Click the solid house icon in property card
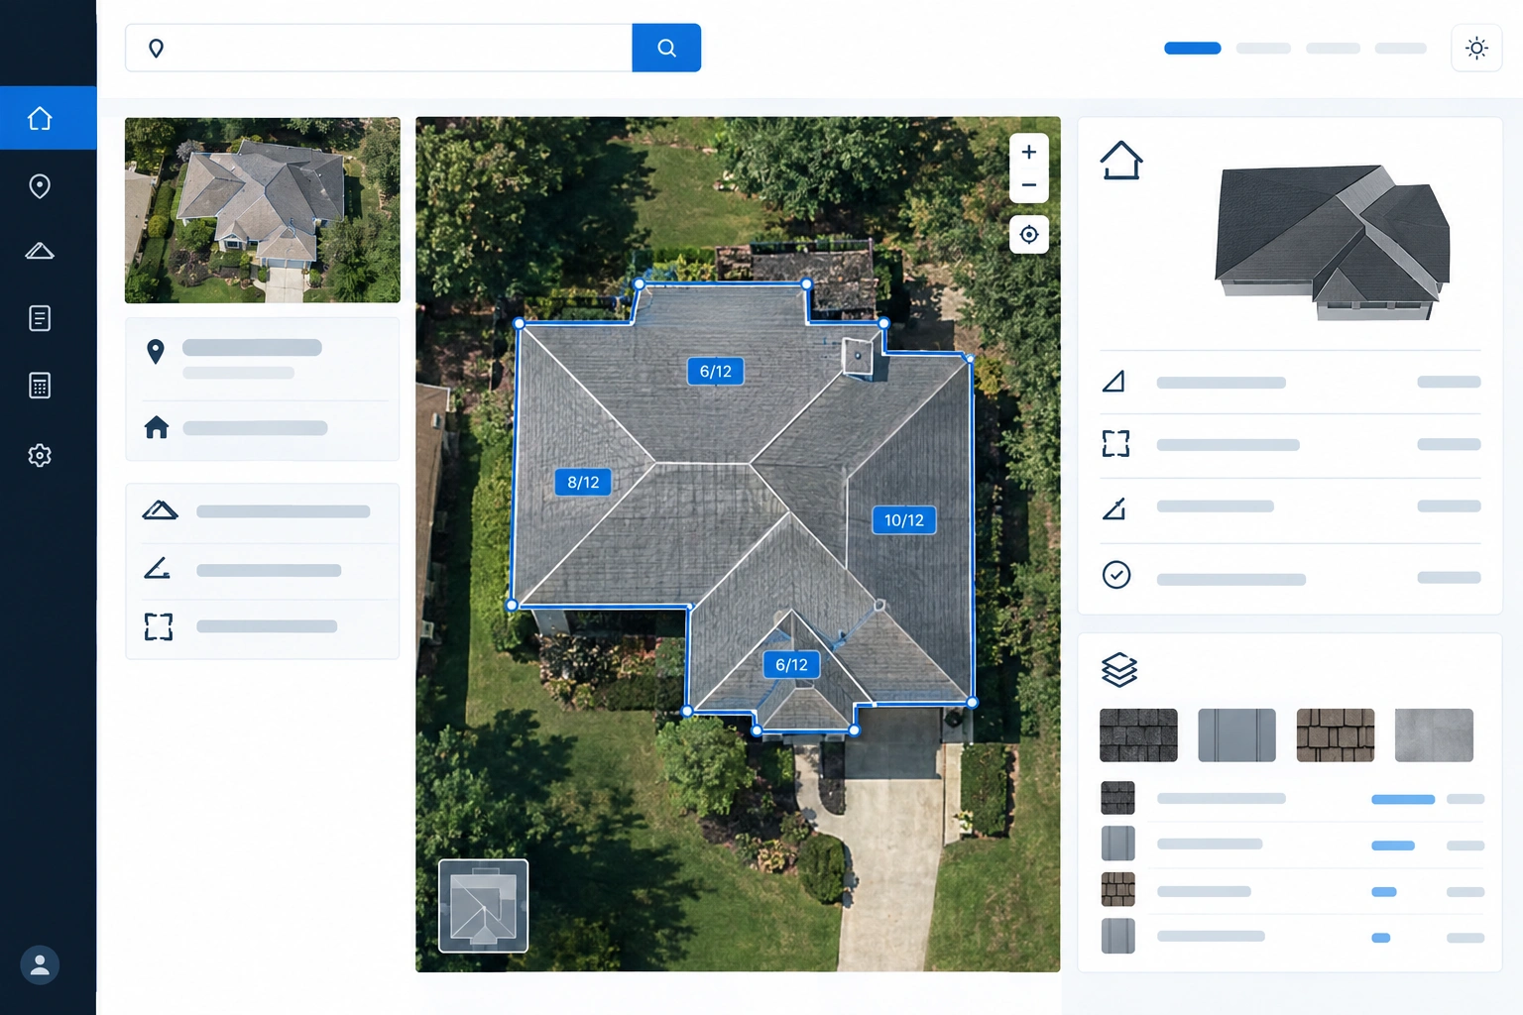This screenshot has width=1523, height=1015. tap(157, 427)
